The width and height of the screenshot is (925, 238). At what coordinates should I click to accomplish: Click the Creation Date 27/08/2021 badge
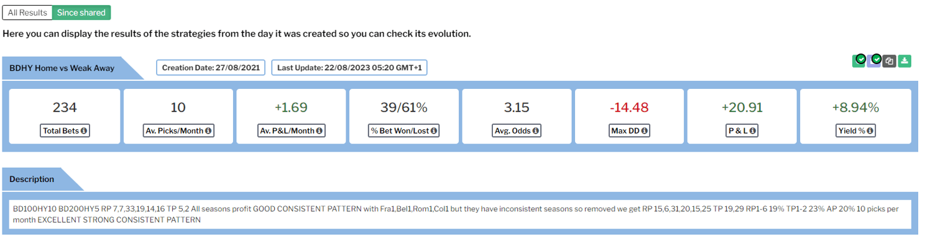(x=211, y=67)
